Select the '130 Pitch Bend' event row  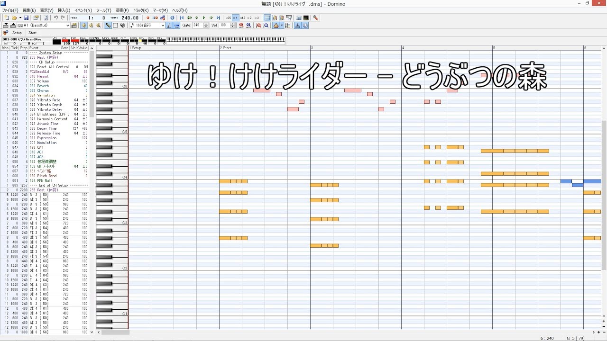45,176
